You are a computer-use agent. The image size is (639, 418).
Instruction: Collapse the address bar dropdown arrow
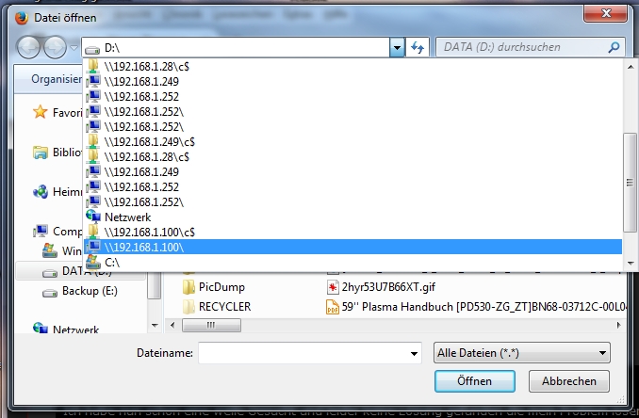[x=397, y=48]
